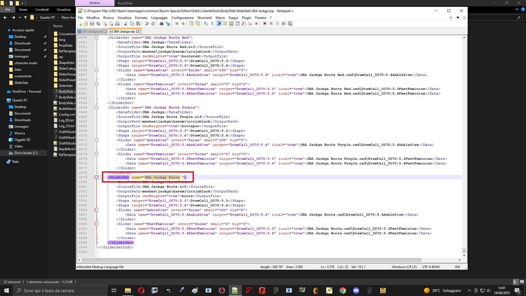Click Run Macro Multiple Times icon
526x296 pixels.
pyautogui.click(x=284, y=24)
